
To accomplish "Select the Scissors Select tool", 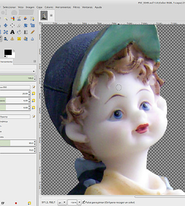I will point(19,18).
